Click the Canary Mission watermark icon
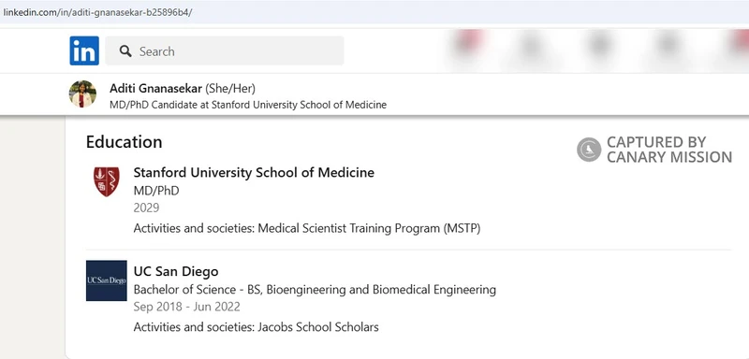This screenshot has height=359, width=749. pos(589,150)
